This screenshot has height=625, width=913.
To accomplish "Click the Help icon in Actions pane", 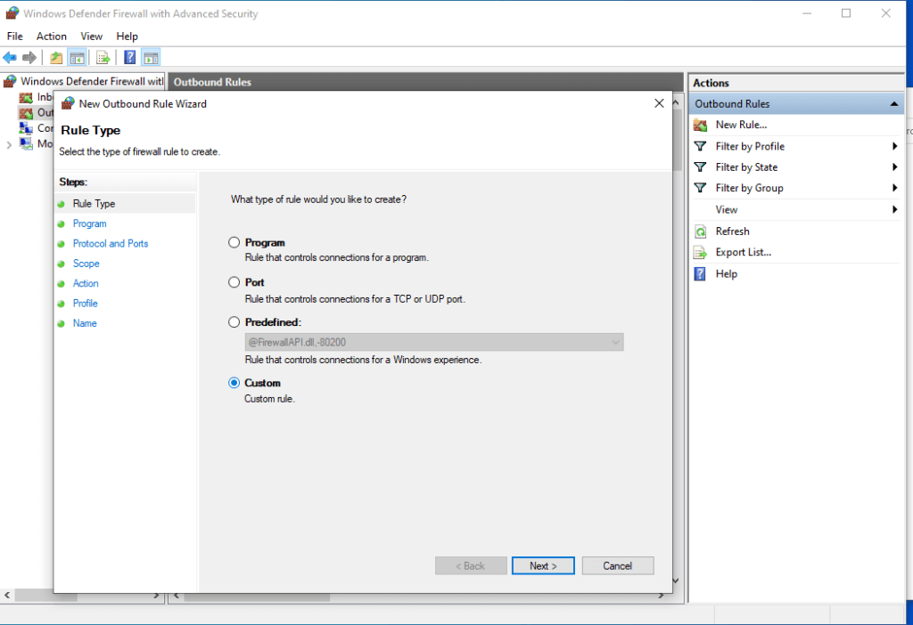I will click(701, 274).
